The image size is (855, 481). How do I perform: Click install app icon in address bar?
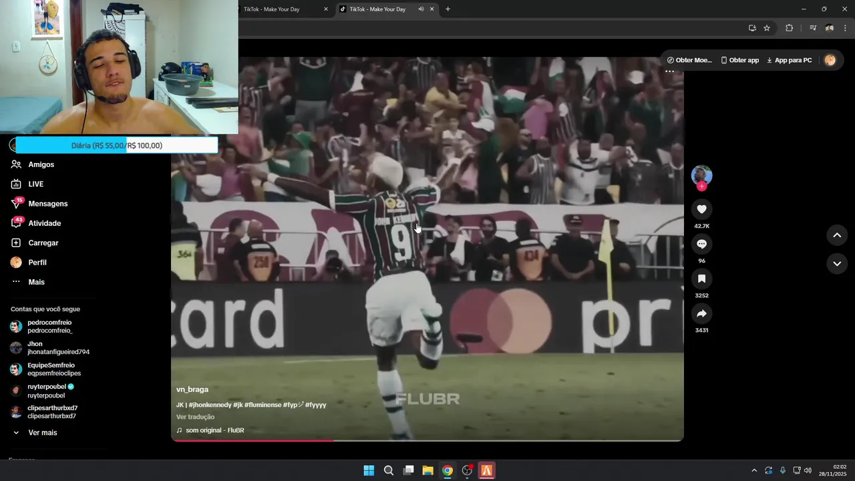752,28
